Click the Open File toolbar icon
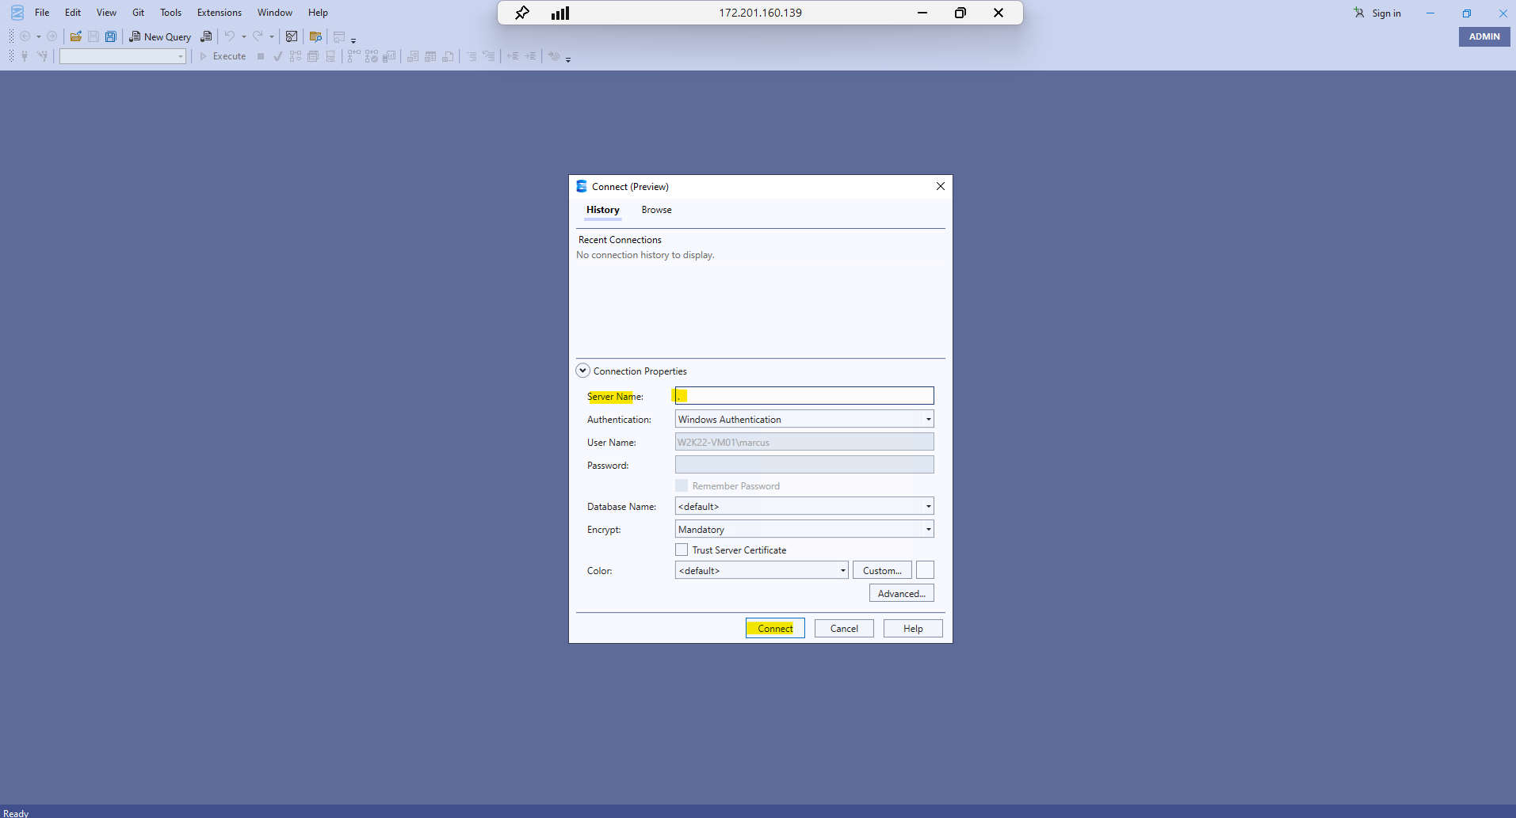1516x818 pixels. point(75,36)
